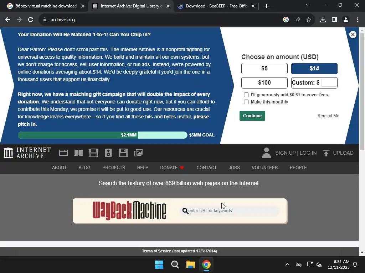Screen dimensions: 365x273
Task: Click SIGN UP link
Action: coord(285,153)
